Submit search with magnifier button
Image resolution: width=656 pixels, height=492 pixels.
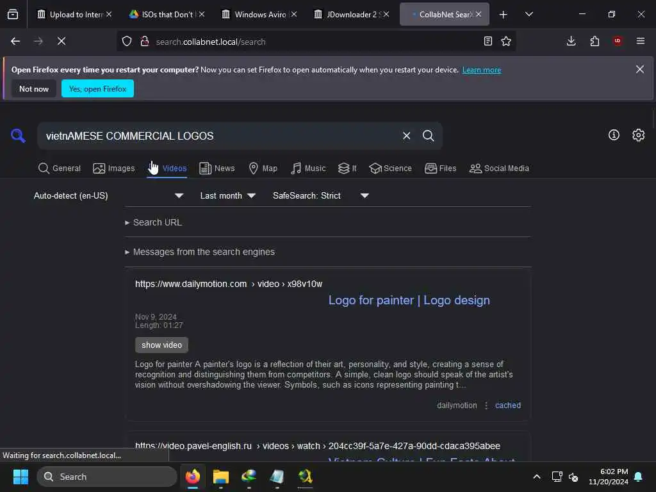(428, 136)
